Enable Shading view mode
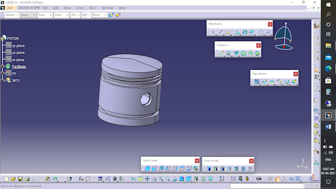The image size is (336, 189). tap(209, 169)
